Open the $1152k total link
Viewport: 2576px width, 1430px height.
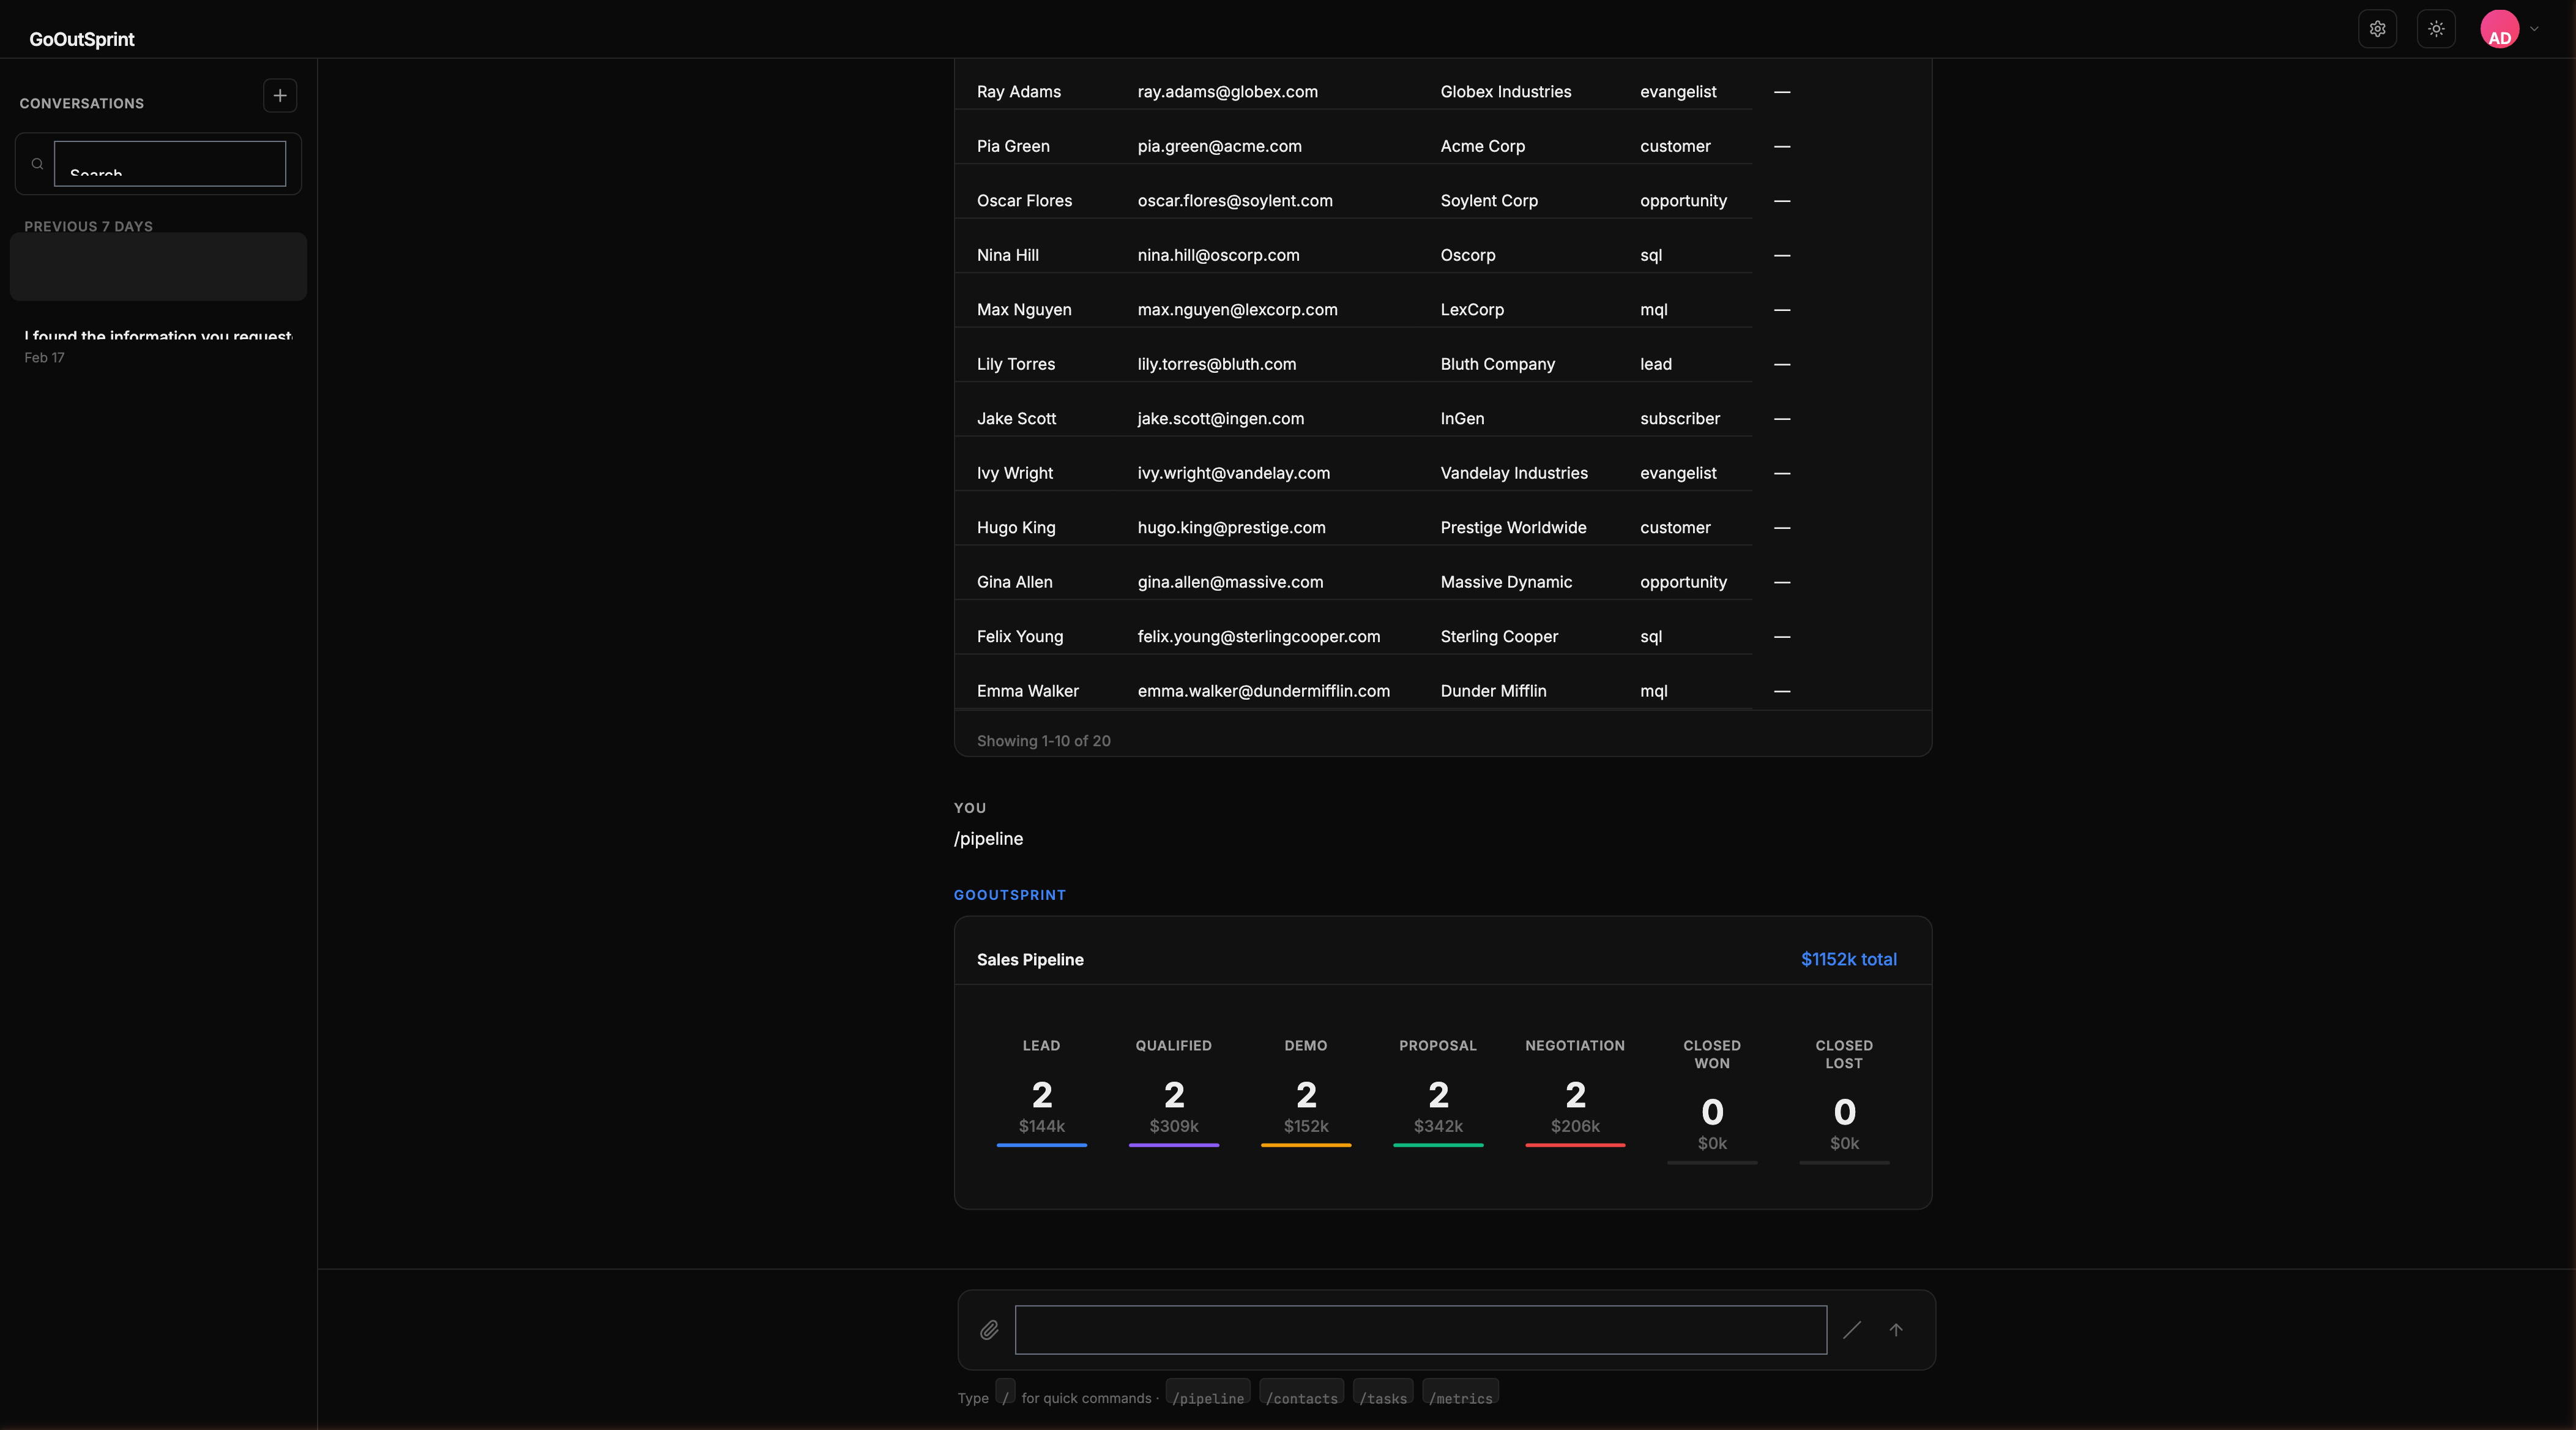(x=1848, y=959)
